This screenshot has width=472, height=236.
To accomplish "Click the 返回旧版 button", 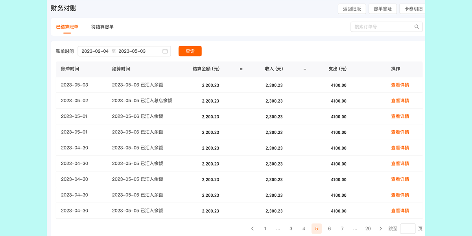I will (x=352, y=9).
